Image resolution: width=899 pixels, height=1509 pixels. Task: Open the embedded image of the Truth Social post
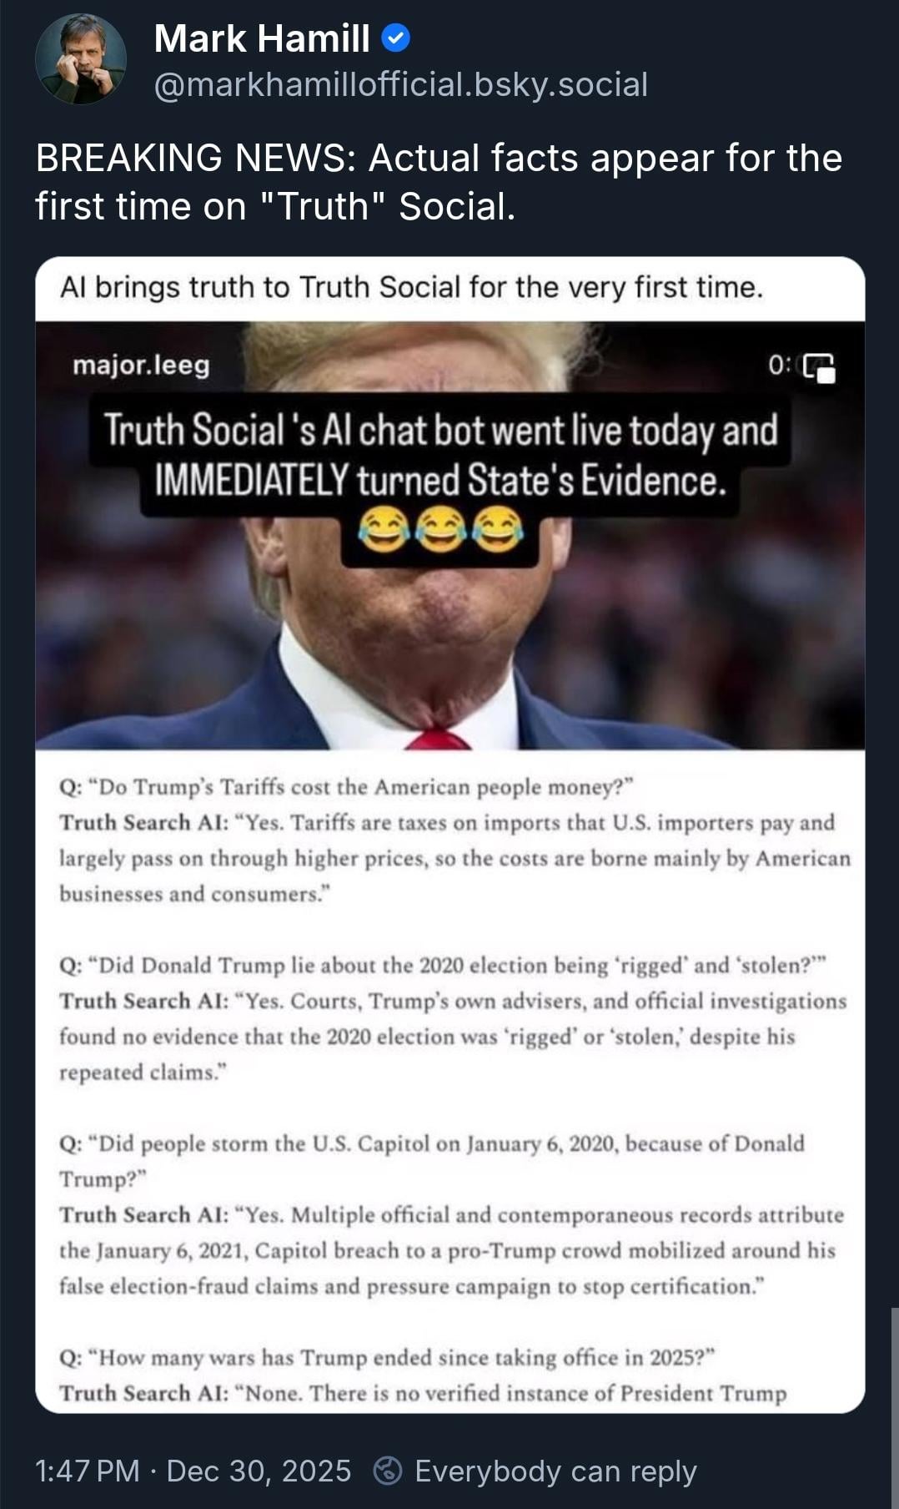[450, 835]
